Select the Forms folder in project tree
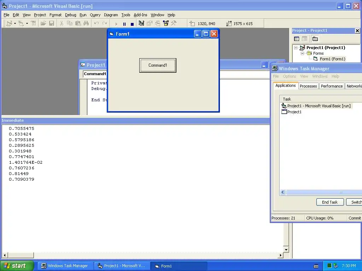Viewport: 362px width, 271px height. (319, 53)
